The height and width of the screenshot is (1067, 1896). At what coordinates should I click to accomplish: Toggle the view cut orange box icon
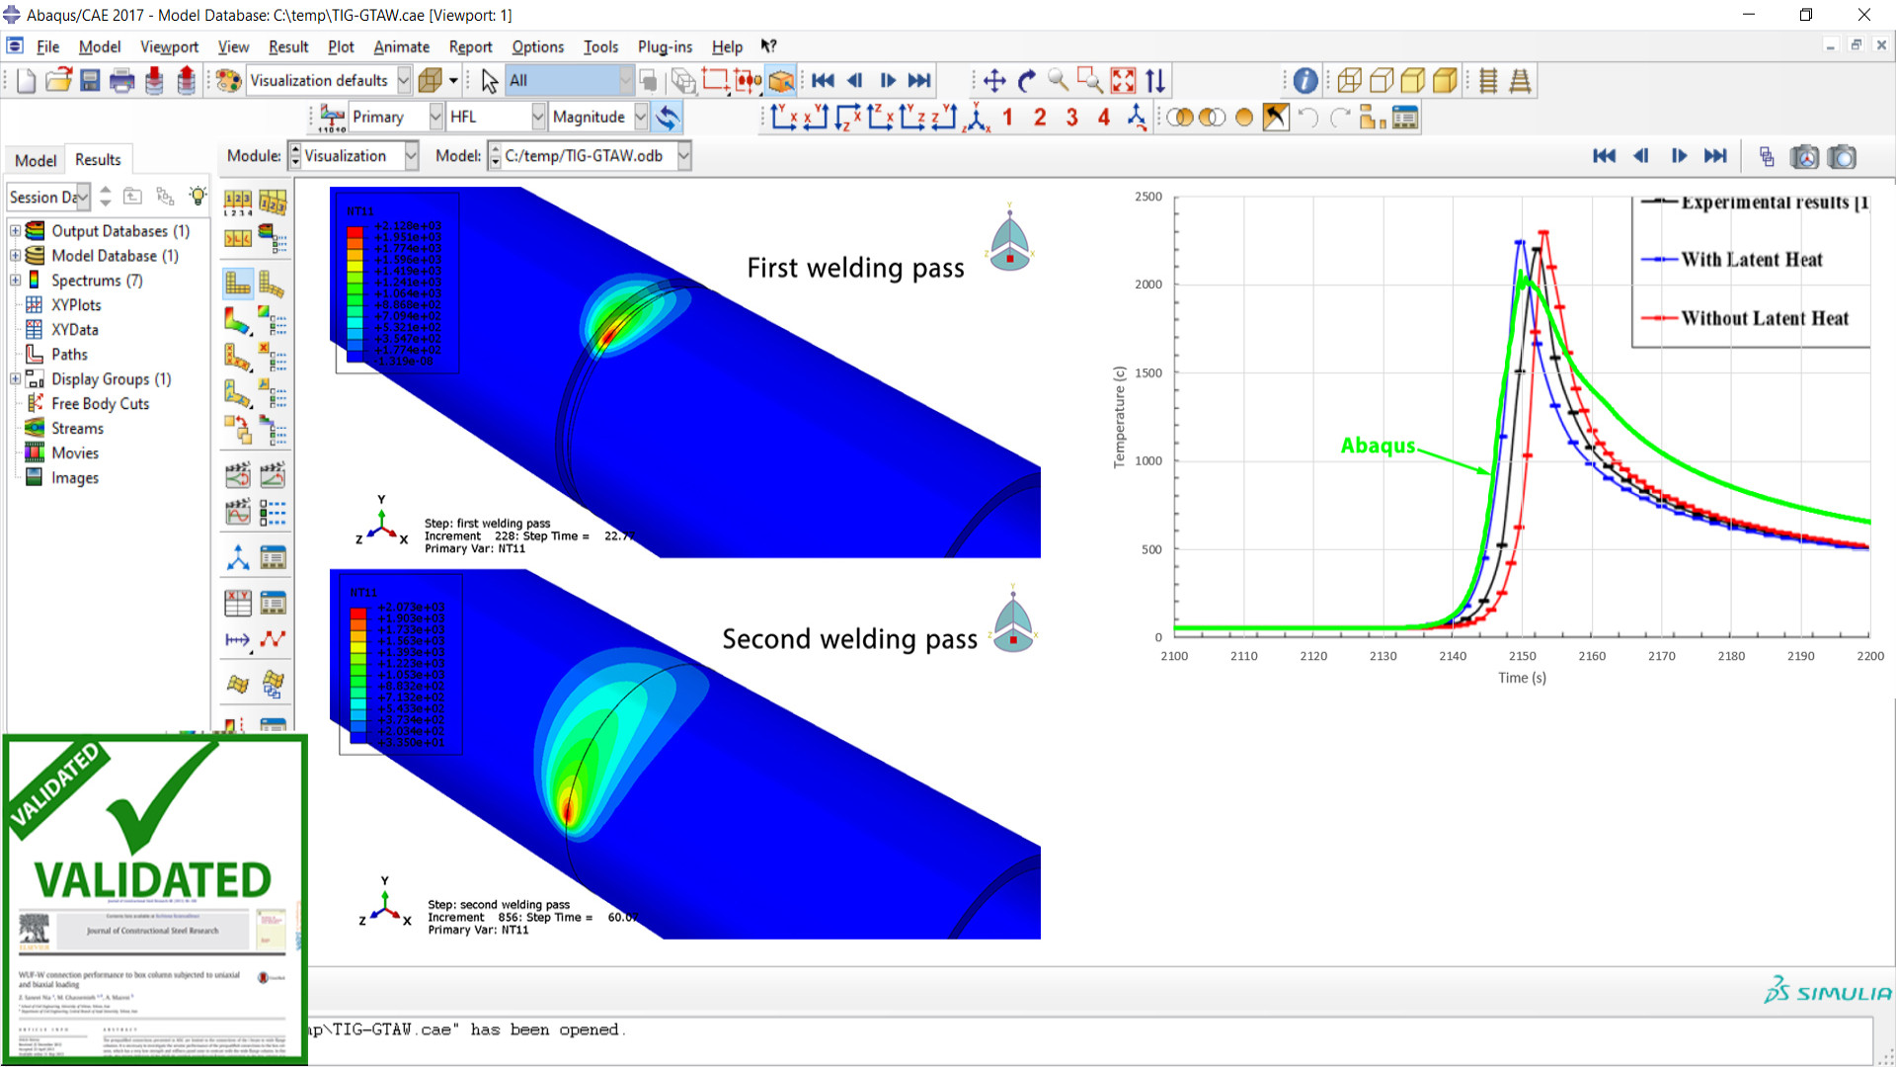[x=781, y=81]
